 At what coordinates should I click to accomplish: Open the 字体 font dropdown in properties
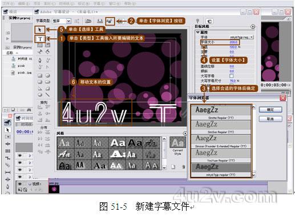[x=241, y=37]
